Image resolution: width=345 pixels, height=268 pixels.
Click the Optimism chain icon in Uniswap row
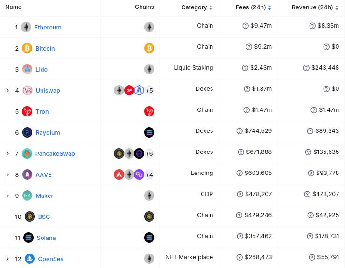tap(129, 90)
